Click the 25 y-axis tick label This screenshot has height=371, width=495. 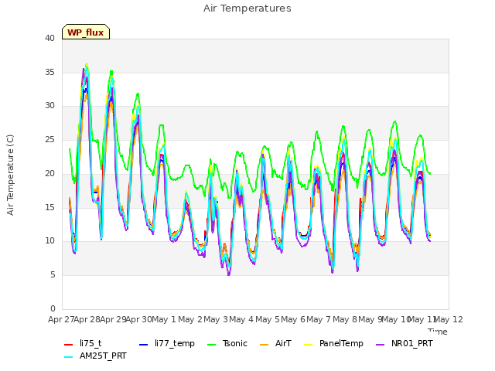pos(49,139)
